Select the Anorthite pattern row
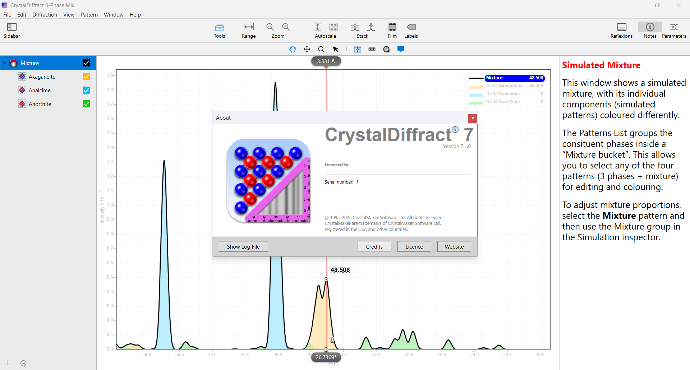 click(x=48, y=104)
